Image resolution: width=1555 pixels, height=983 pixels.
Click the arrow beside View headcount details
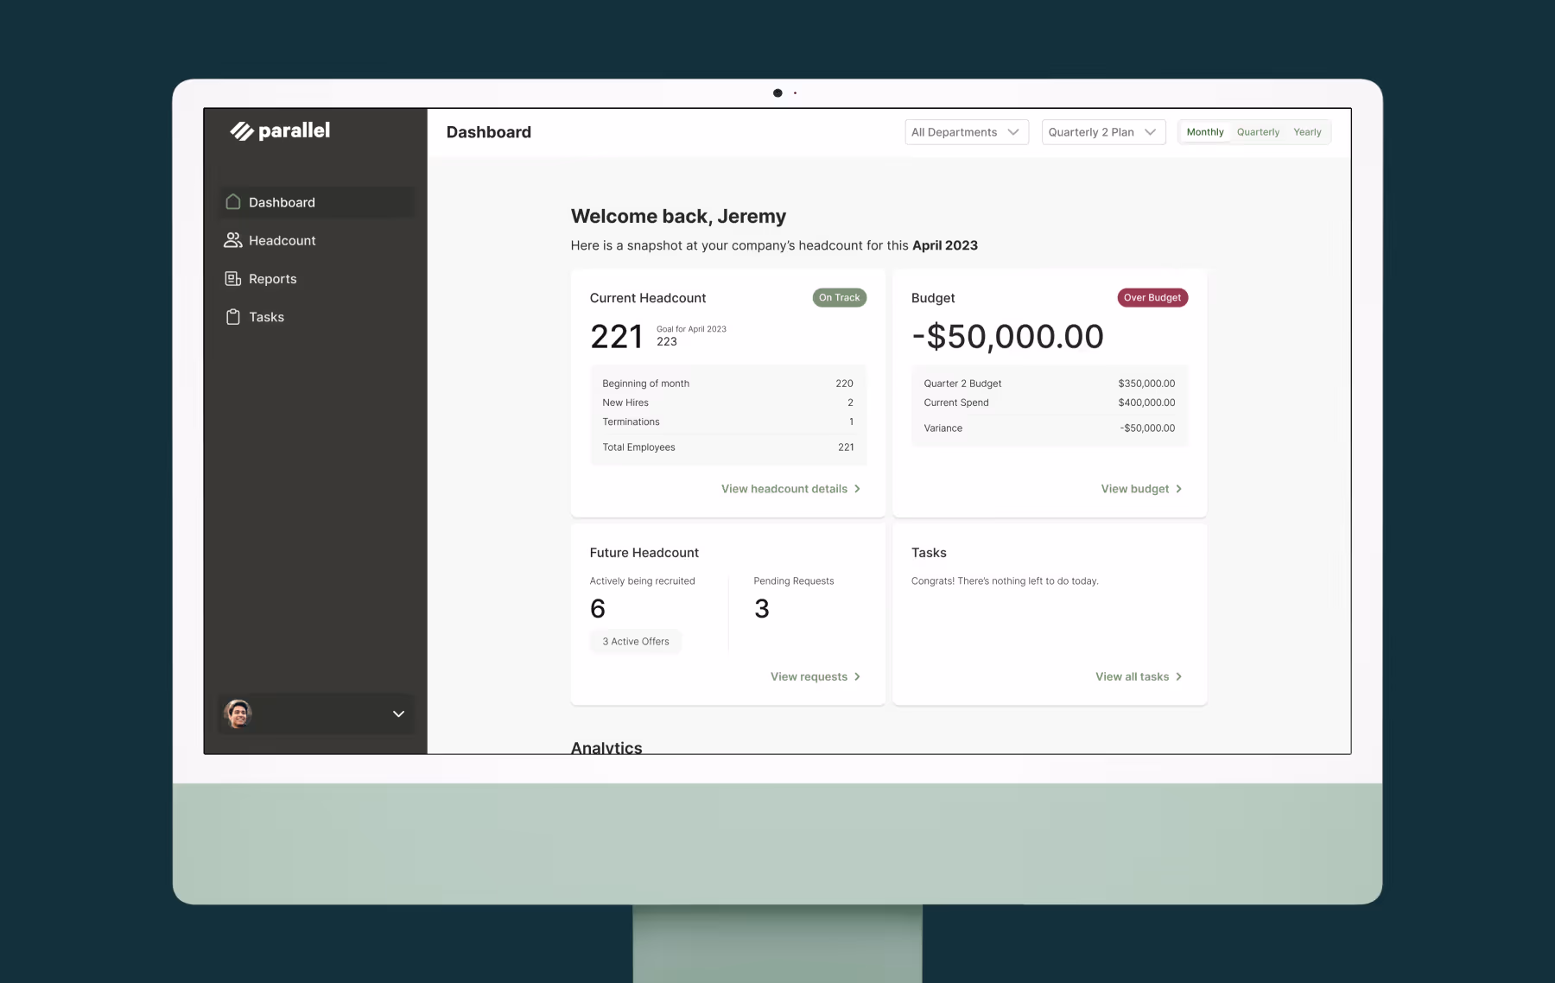[x=857, y=489]
